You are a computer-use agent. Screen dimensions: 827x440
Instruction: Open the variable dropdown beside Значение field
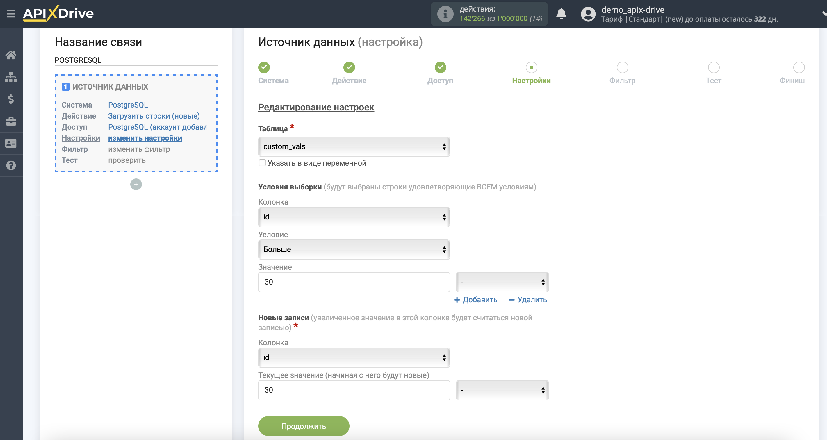(x=502, y=282)
